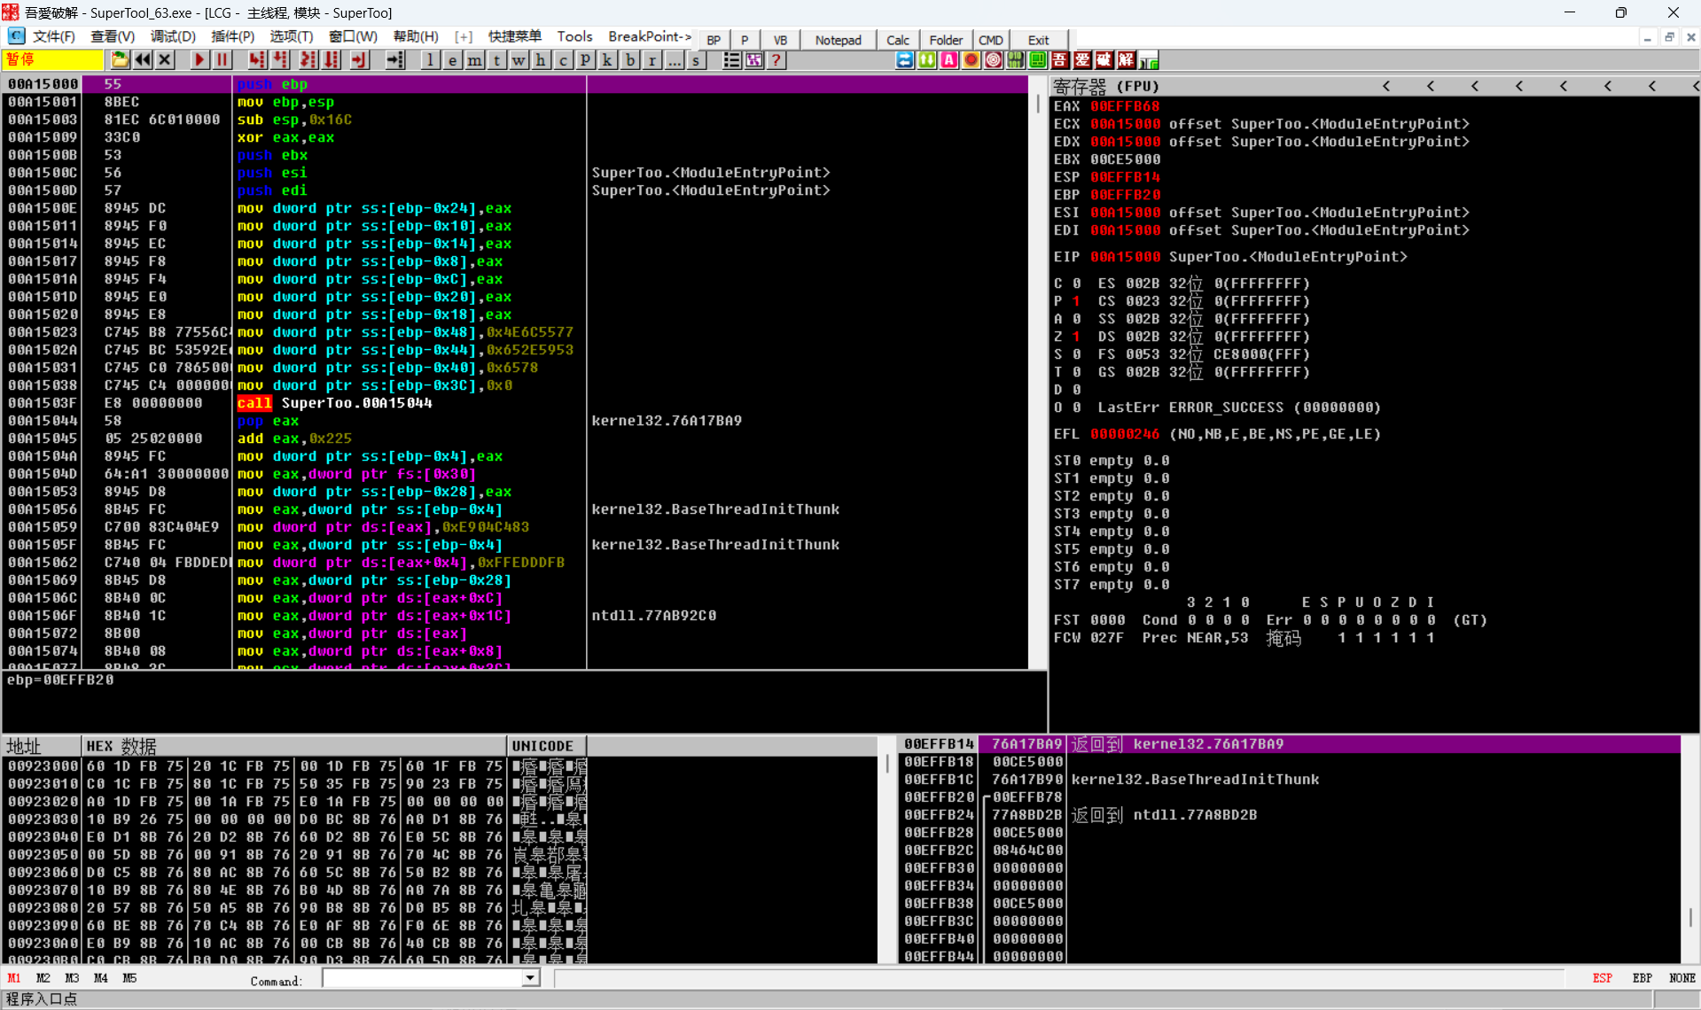Open the 插件(P) plugins menu
Image resolution: width=1701 pixels, height=1010 pixels.
point(232,36)
